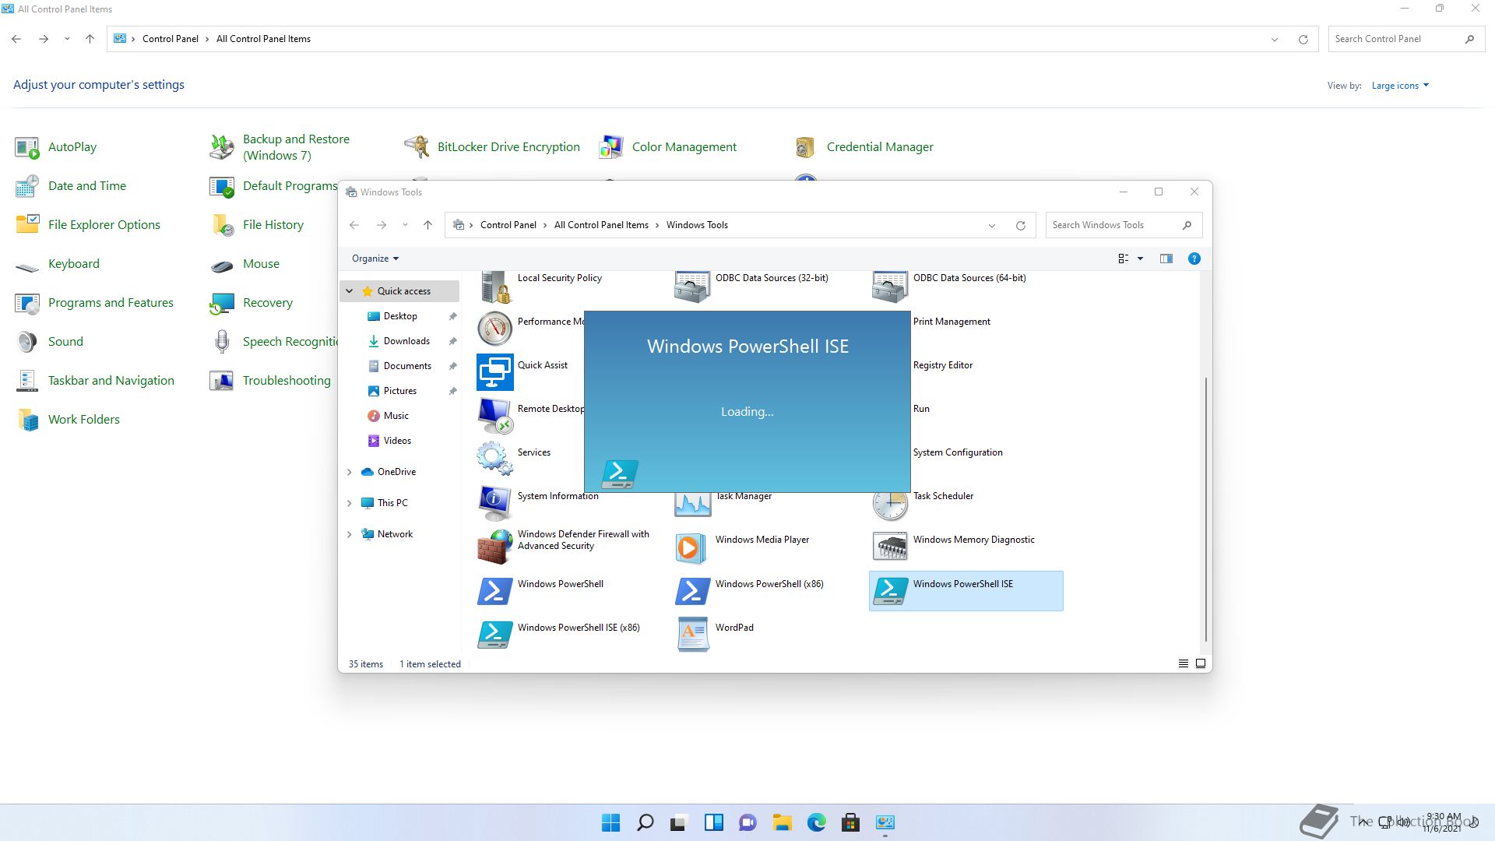Click Windows Tools vertical scrollbar

[x=1206, y=509]
